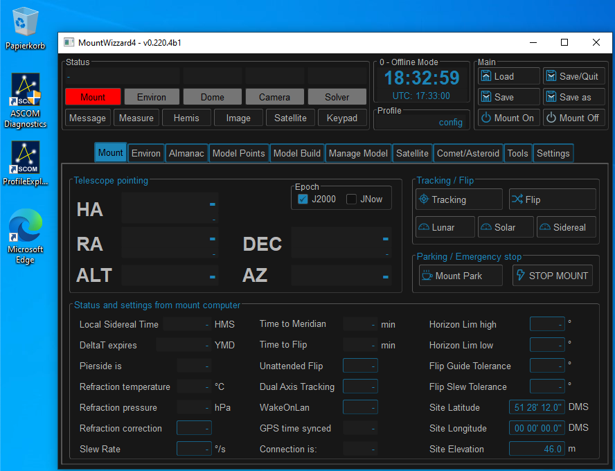Click the Save as button

(574, 97)
